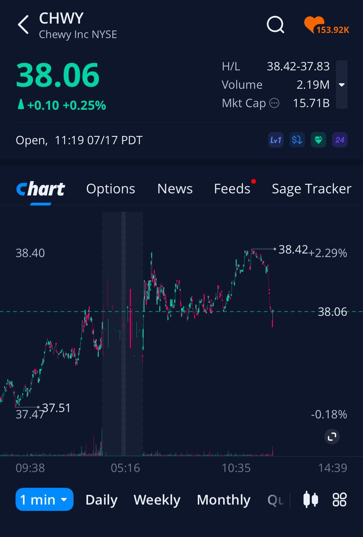This screenshot has height=537, width=363.
Task: Open the Feeds tab
Action: [x=232, y=189]
